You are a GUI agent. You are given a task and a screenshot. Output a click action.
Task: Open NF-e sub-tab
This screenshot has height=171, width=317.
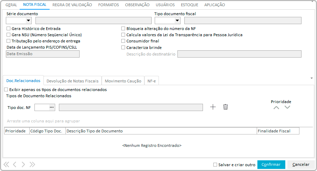coord(151,81)
